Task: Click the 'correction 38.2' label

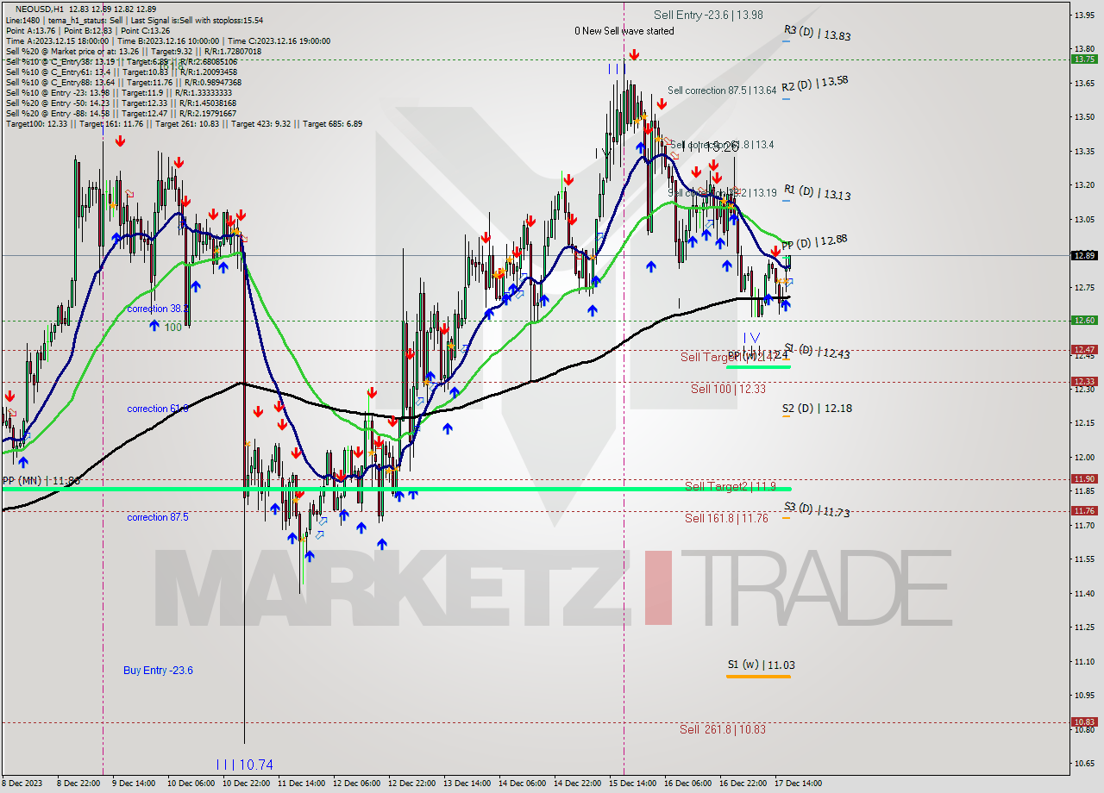Action: pyautogui.click(x=158, y=309)
